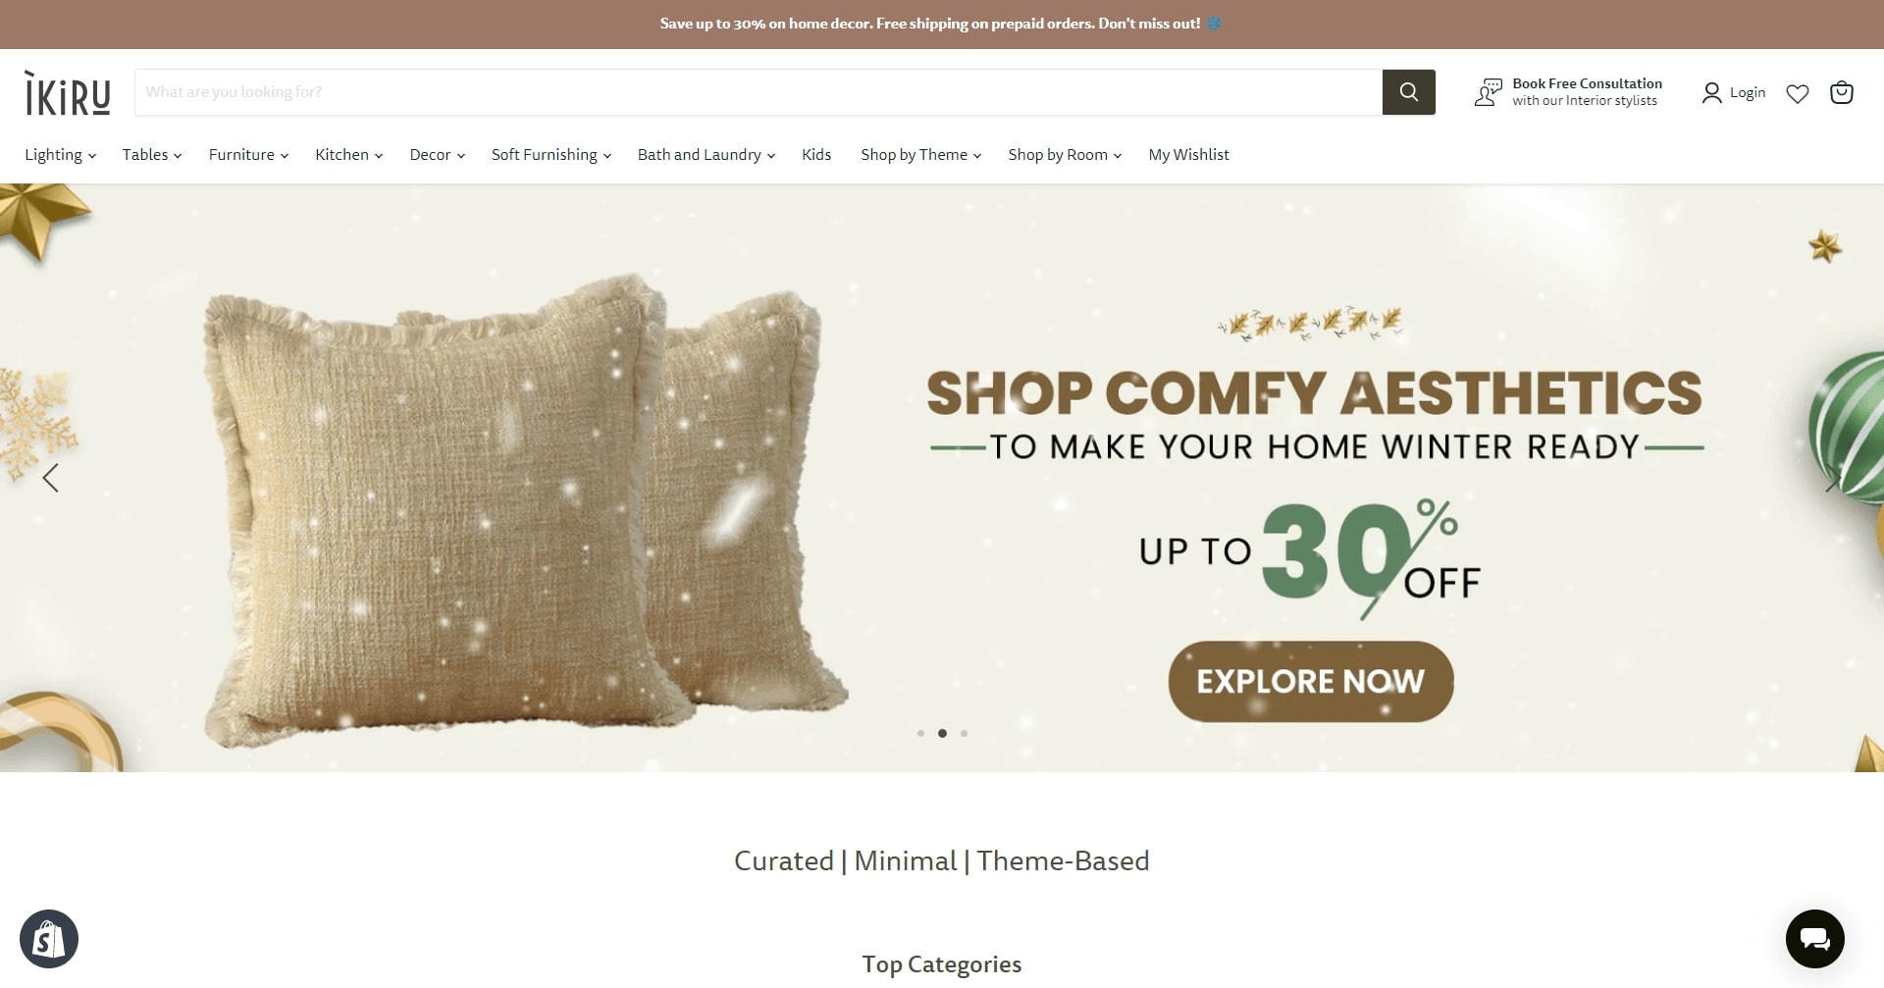
Task: Click the Login user icon
Action: point(1711,93)
